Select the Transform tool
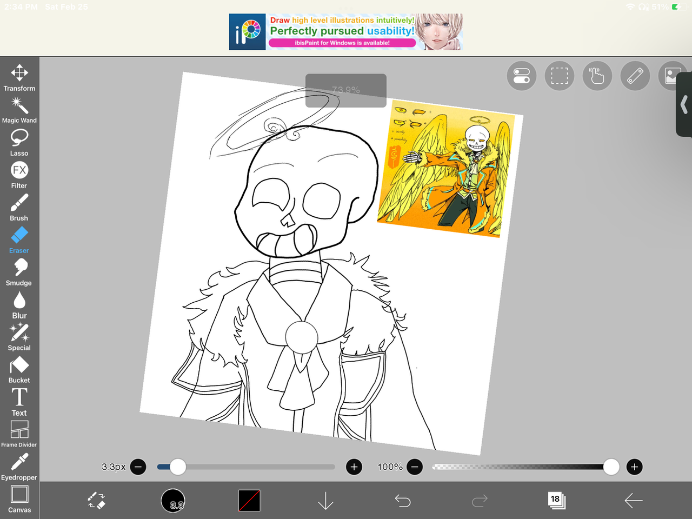The height and width of the screenshot is (519, 692). (x=19, y=78)
